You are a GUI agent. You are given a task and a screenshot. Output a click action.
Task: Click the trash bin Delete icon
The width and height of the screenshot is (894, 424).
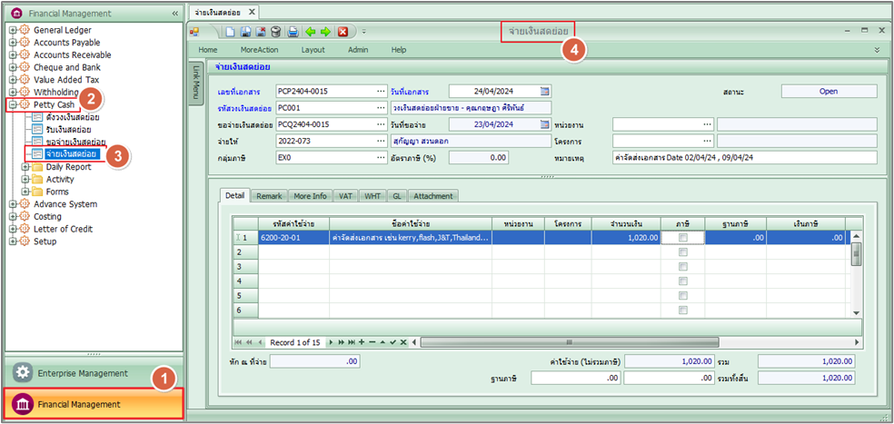click(274, 31)
